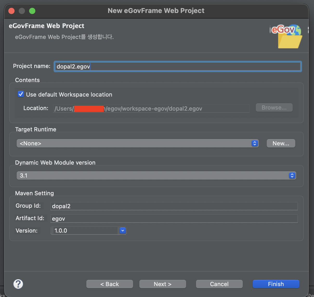Click the 'Group Id:' label
Screen dimensions: 314x297
28,206
